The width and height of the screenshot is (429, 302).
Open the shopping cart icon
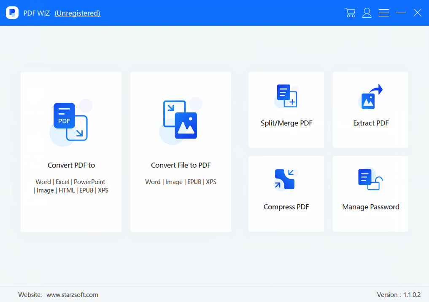click(350, 13)
